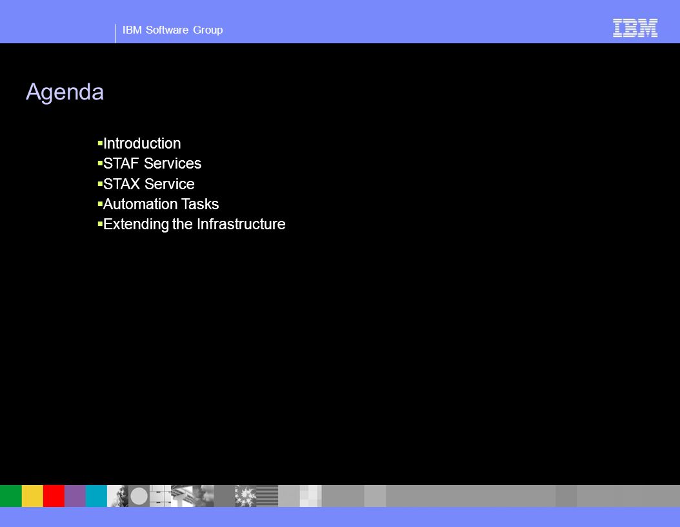Select the 'STAF Services' agenda item

(152, 163)
